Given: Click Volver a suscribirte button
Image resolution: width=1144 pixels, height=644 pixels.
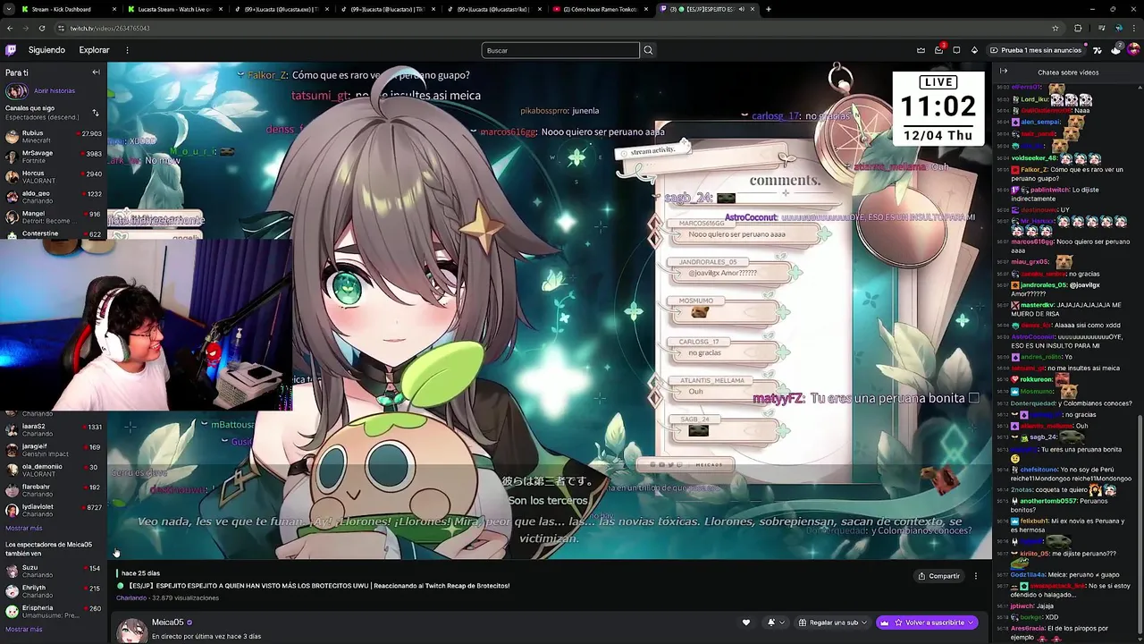Looking at the screenshot, I should click(929, 623).
